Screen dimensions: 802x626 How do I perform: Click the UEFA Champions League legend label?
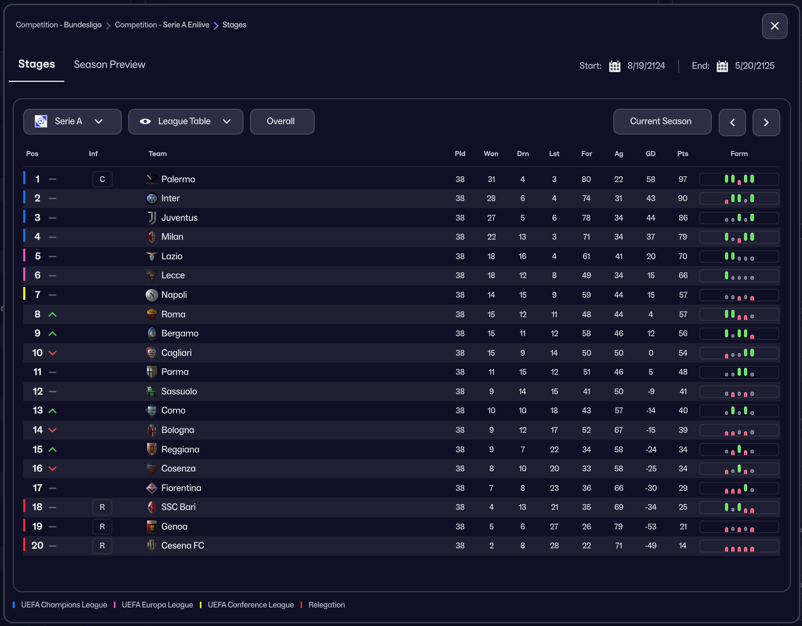coord(64,605)
